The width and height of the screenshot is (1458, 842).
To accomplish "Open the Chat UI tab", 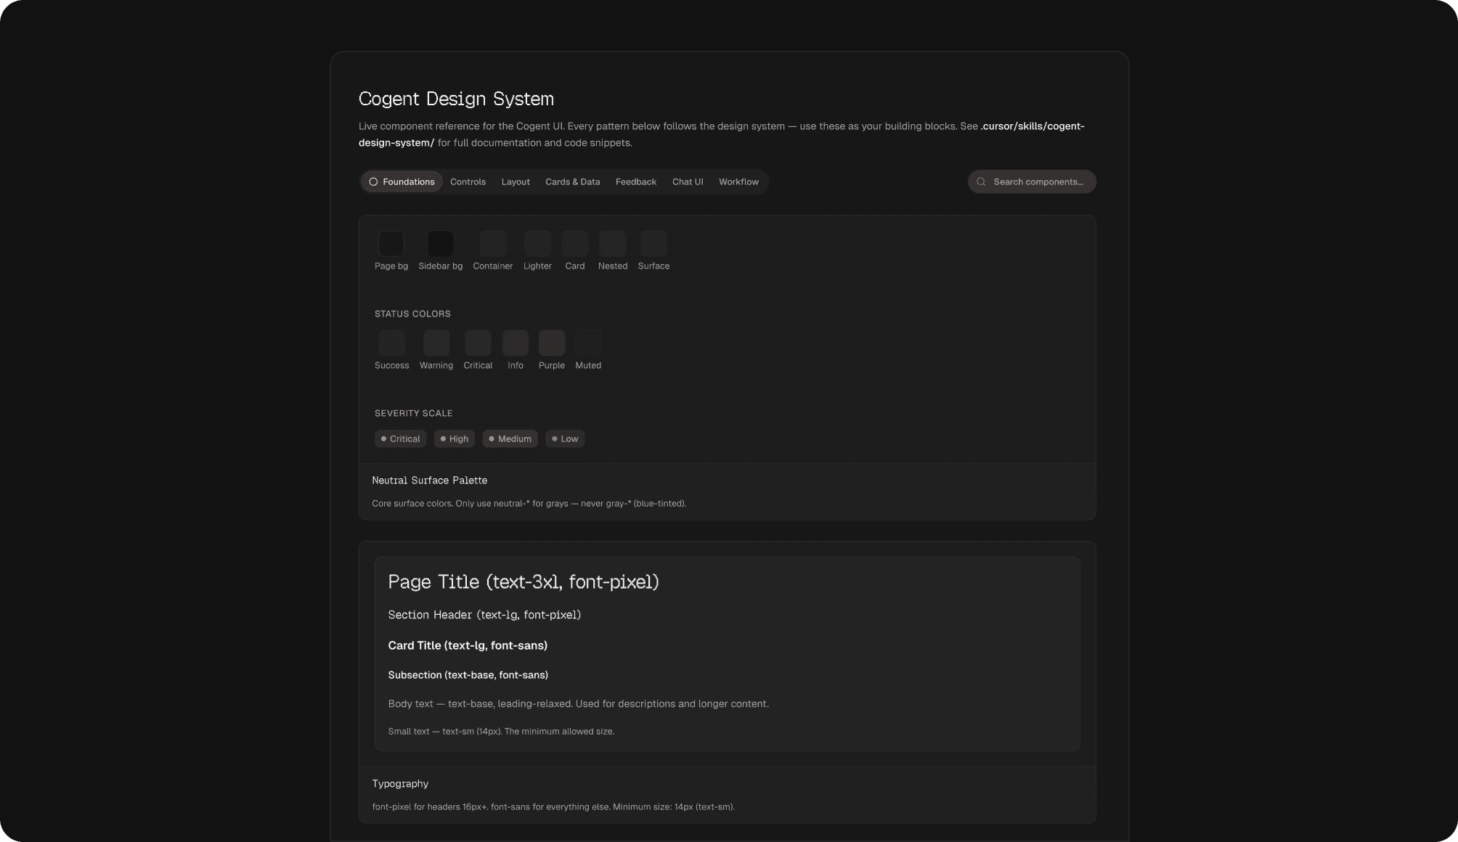I will [x=687, y=181].
